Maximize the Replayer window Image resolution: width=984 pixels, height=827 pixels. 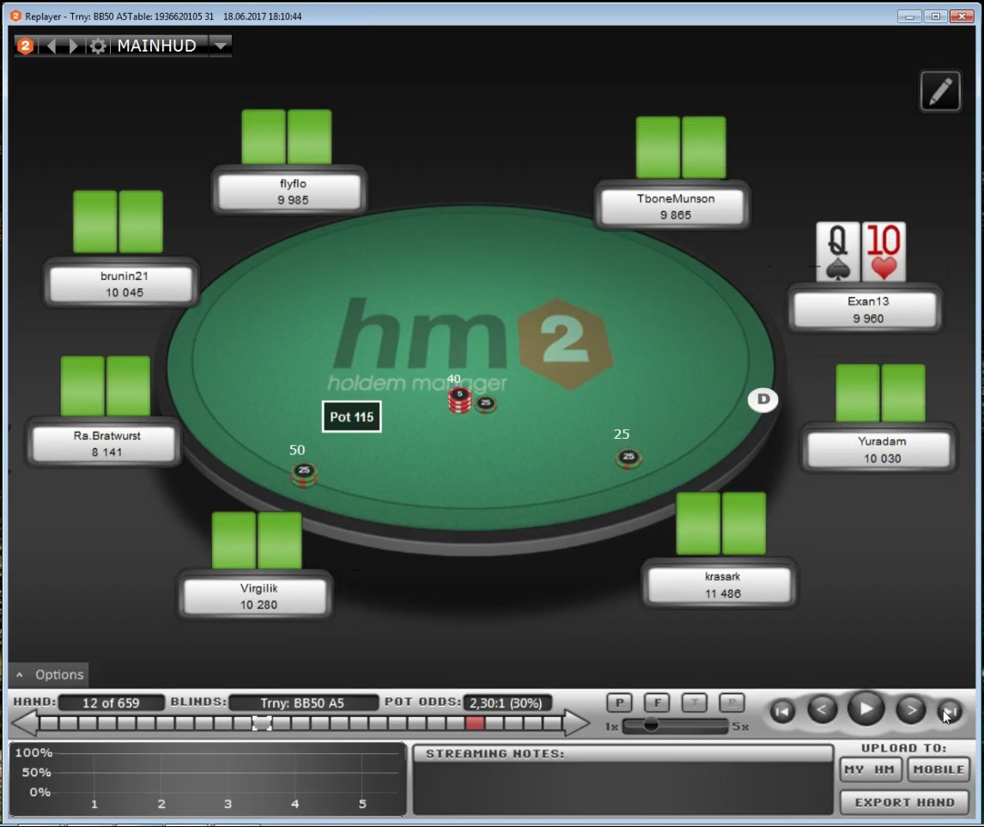pos(935,16)
